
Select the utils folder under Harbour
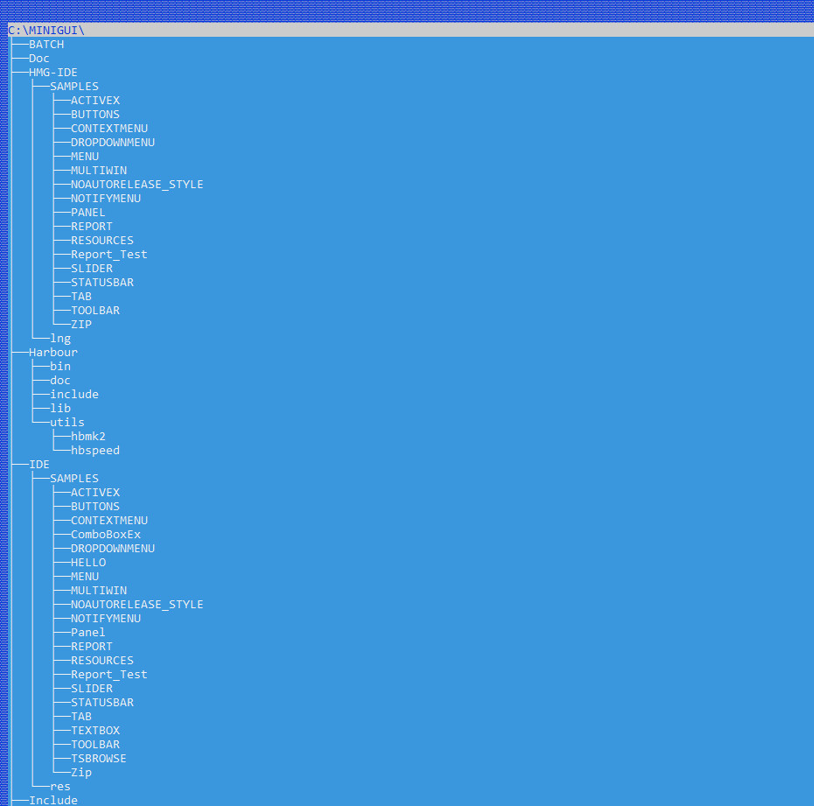(x=67, y=423)
